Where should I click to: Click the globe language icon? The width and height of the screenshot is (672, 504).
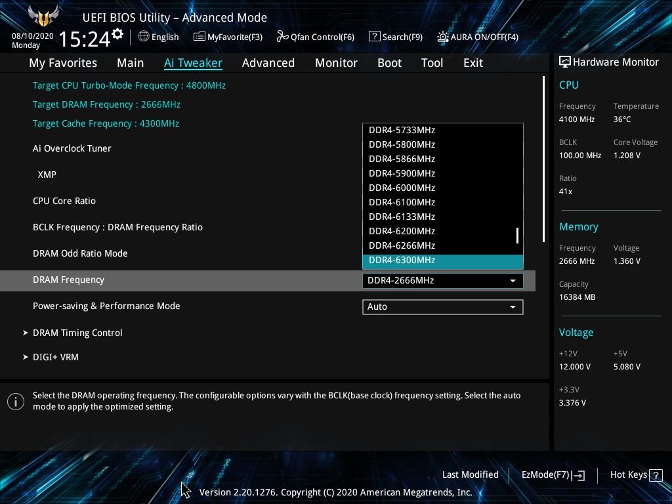tap(144, 37)
